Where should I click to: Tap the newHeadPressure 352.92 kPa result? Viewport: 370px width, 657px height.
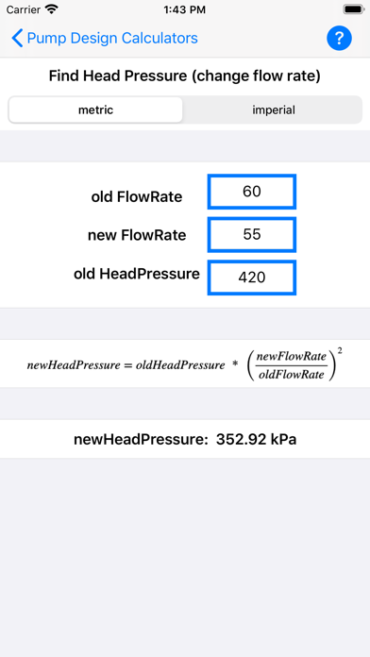[185, 440]
